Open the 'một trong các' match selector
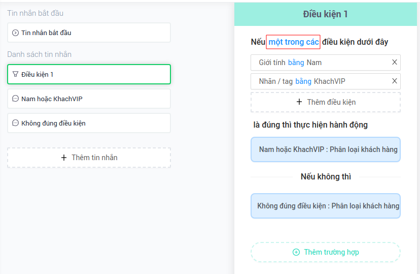The image size is (420, 274). click(x=293, y=42)
